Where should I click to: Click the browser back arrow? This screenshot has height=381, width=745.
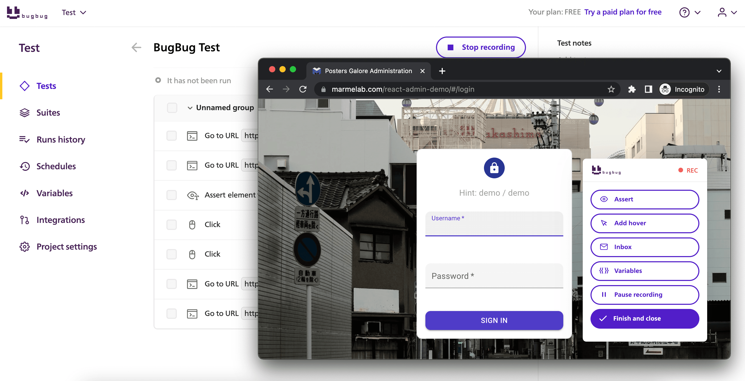click(x=269, y=89)
